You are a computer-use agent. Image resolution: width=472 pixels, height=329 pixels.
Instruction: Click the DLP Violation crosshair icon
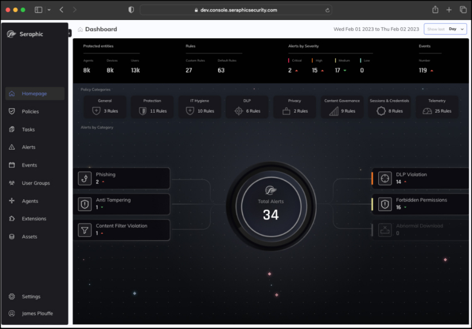click(384, 178)
